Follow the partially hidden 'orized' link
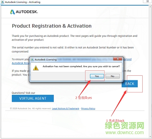This screenshot has height=139, width=152. coord(128,59)
